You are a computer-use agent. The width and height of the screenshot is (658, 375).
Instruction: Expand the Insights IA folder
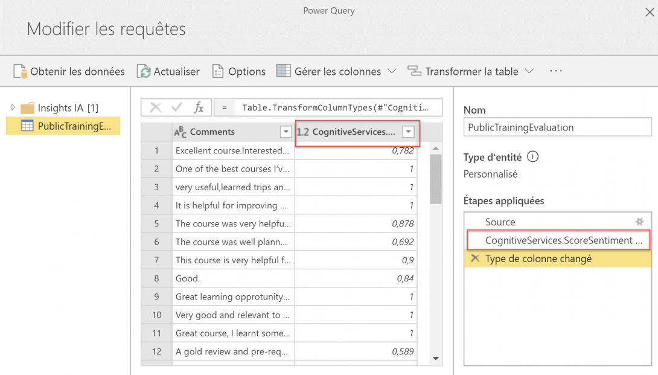[x=12, y=108]
